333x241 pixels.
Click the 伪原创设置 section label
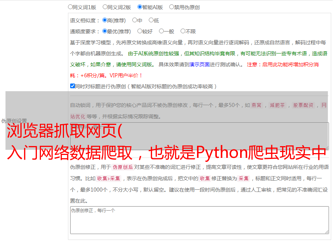[14, 121]
